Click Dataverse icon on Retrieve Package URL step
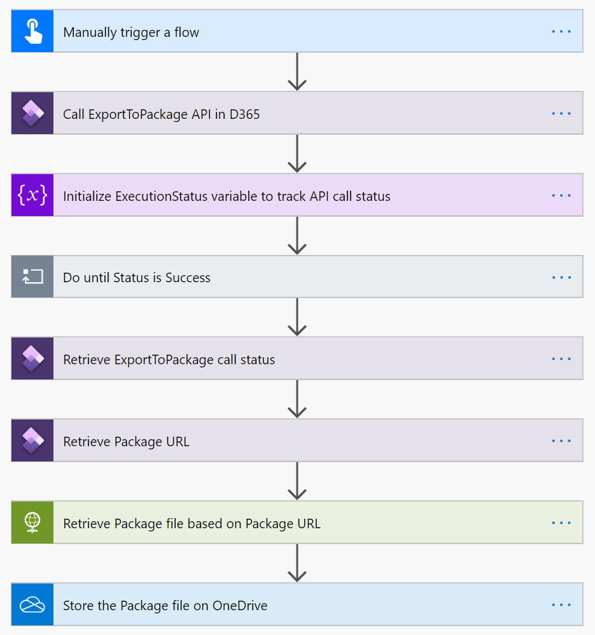This screenshot has width=595, height=635. (x=32, y=440)
